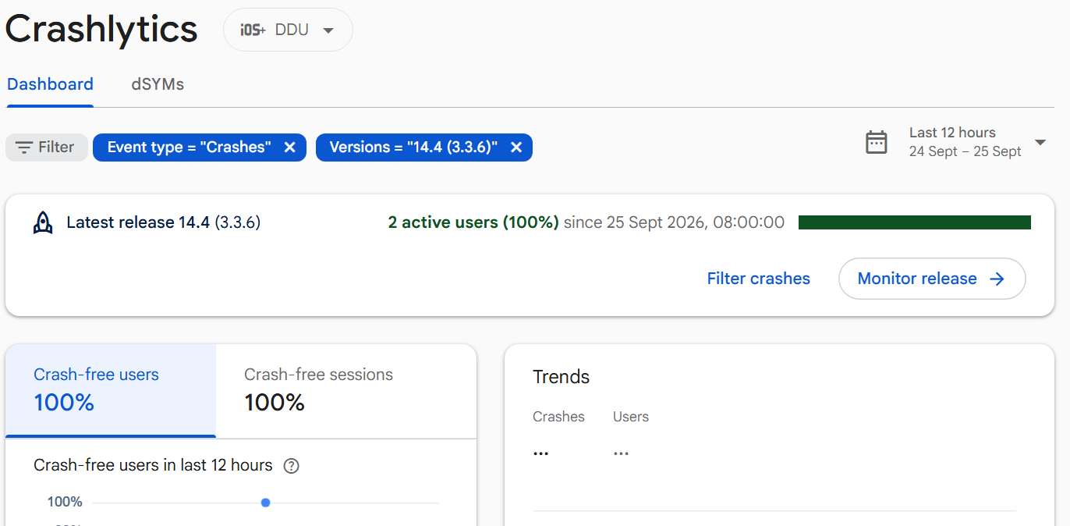This screenshot has width=1070, height=526.
Task: Remove the Versions 14.4 filter chip
Action: [516, 147]
